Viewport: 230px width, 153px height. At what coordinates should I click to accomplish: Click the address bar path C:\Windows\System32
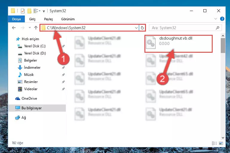click(x=66, y=28)
